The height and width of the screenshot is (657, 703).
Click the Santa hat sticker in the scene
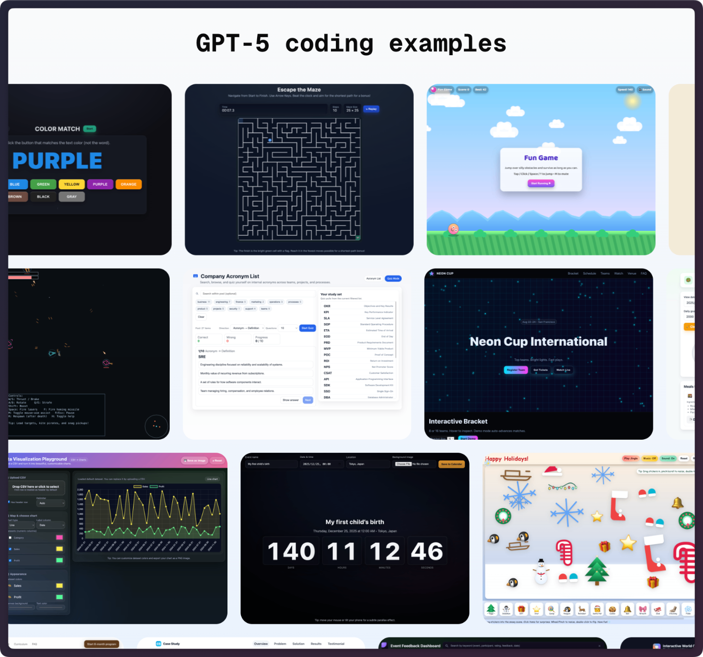coord(552,471)
